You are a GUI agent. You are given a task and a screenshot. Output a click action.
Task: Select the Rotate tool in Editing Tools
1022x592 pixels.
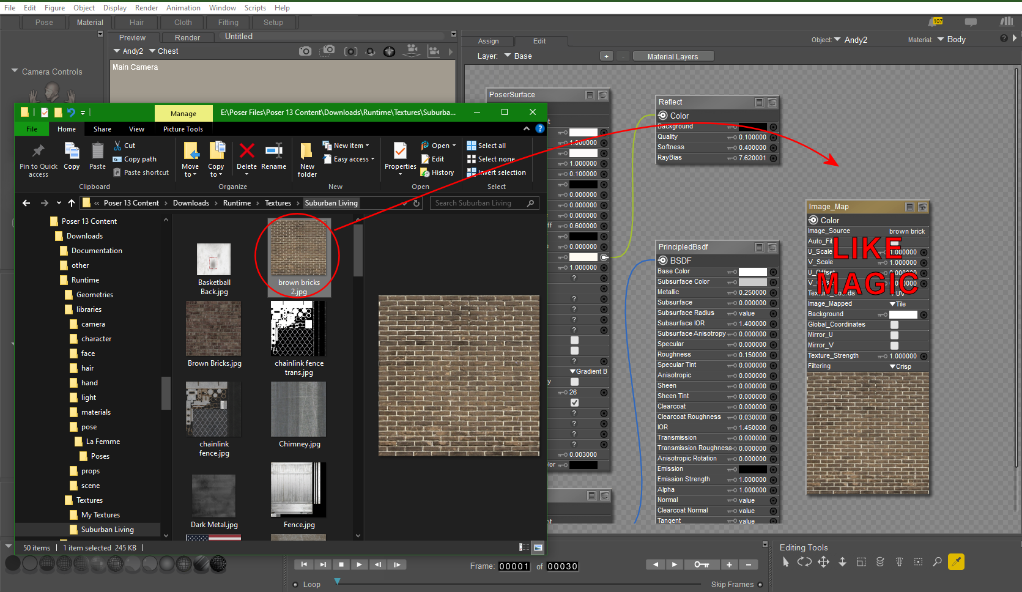click(804, 561)
